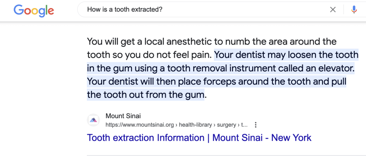Click 'the tooth out from the gum' line
The height and width of the screenshot is (156, 366).
tap(145, 95)
